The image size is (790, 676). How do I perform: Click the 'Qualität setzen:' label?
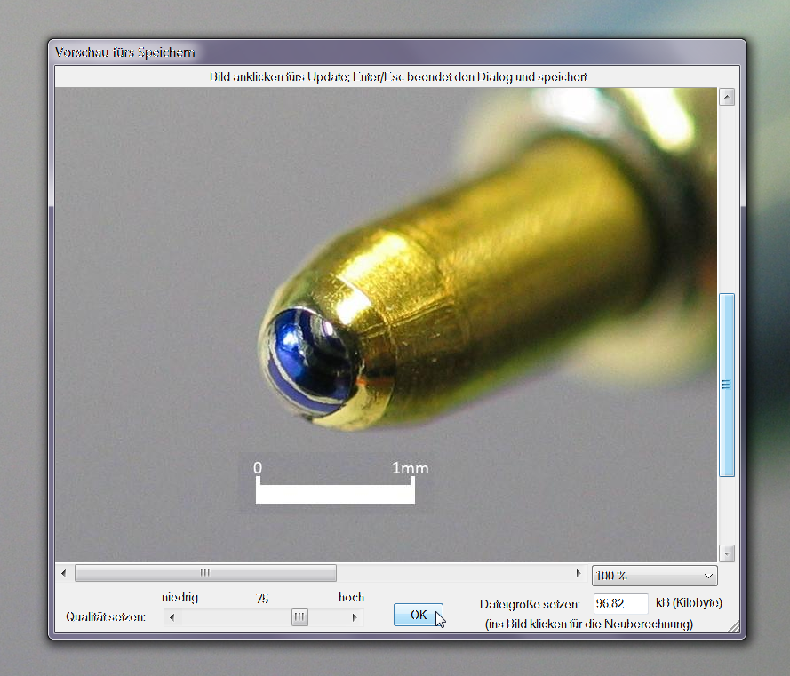click(x=106, y=616)
